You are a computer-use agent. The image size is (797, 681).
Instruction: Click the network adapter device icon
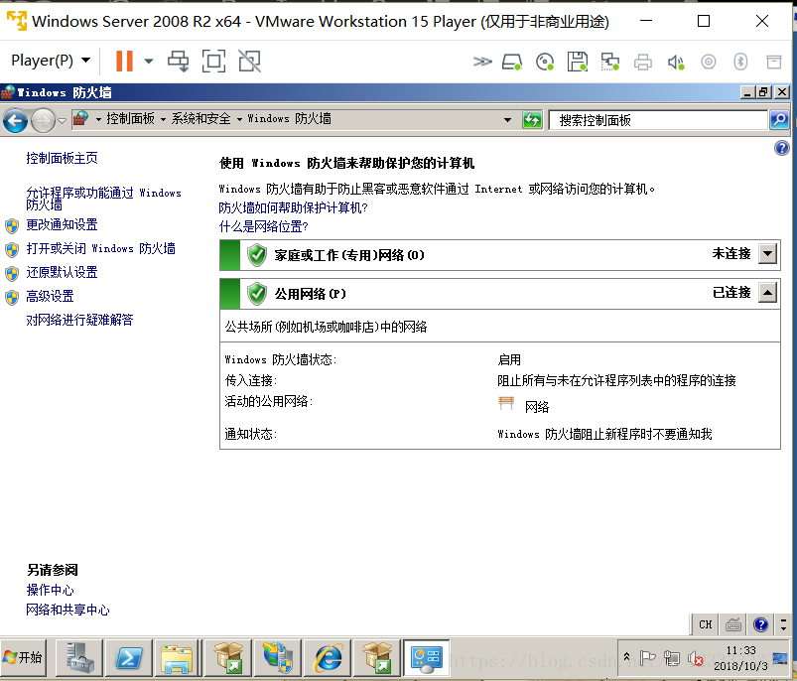pyautogui.click(x=610, y=62)
